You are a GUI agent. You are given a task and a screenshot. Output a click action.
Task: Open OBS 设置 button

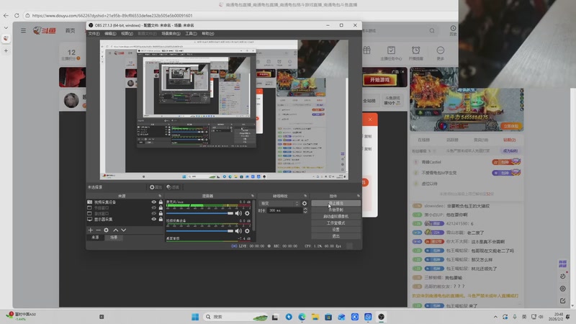[336, 230]
